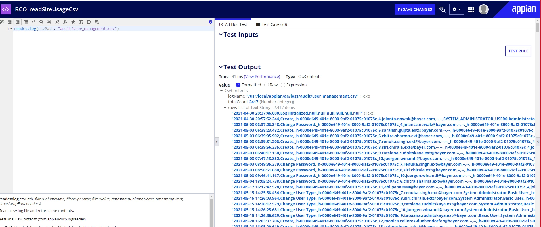Image resolution: width=541 pixels, height=227 pixels.
Task: Click the magic wand format icon
Action: pos(2,22)
